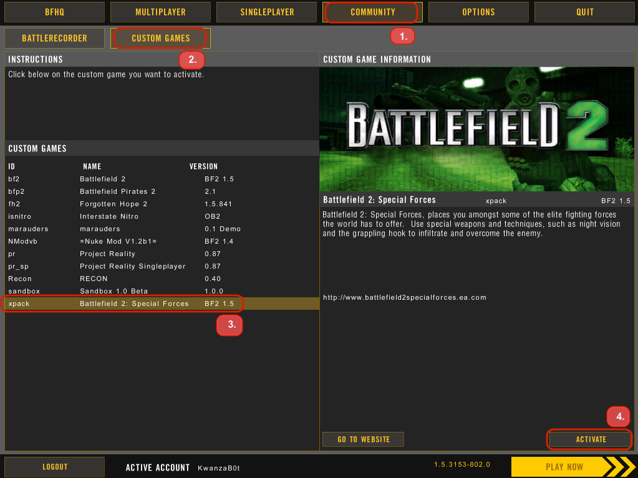
Task: Switch to the Multiplayer menu
Action: (x=160, y=12)
